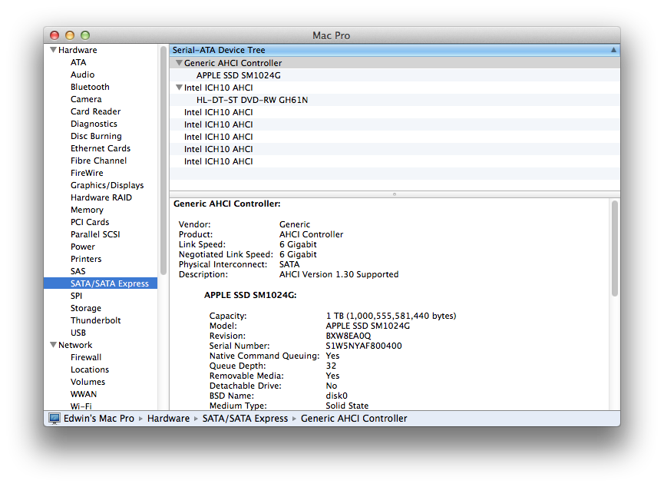
Task: Show USB device information
Action: click(x=78, y=333)
